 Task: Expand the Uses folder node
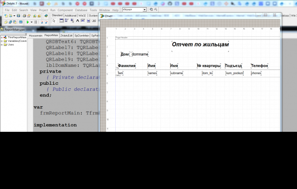(2, 44)
